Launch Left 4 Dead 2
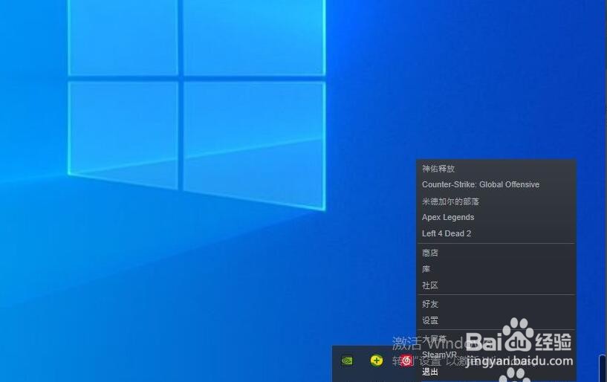607x382 pixels. pyautogui.click(x=447, y=233)
